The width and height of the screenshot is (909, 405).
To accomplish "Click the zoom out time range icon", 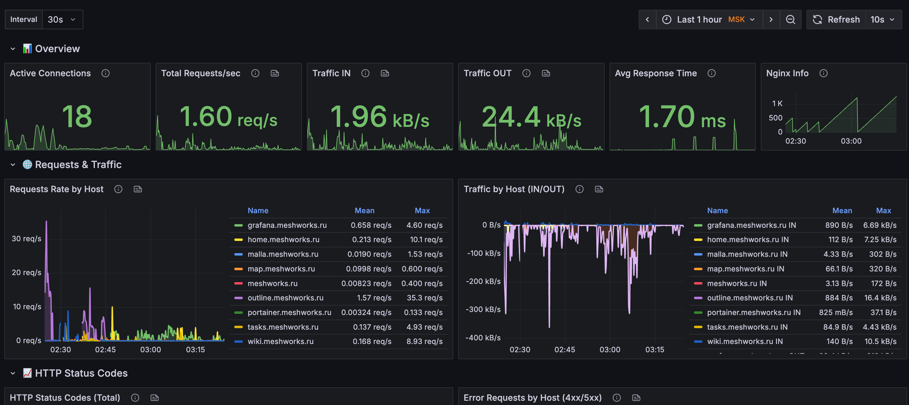I will click(x=790, y=20).
